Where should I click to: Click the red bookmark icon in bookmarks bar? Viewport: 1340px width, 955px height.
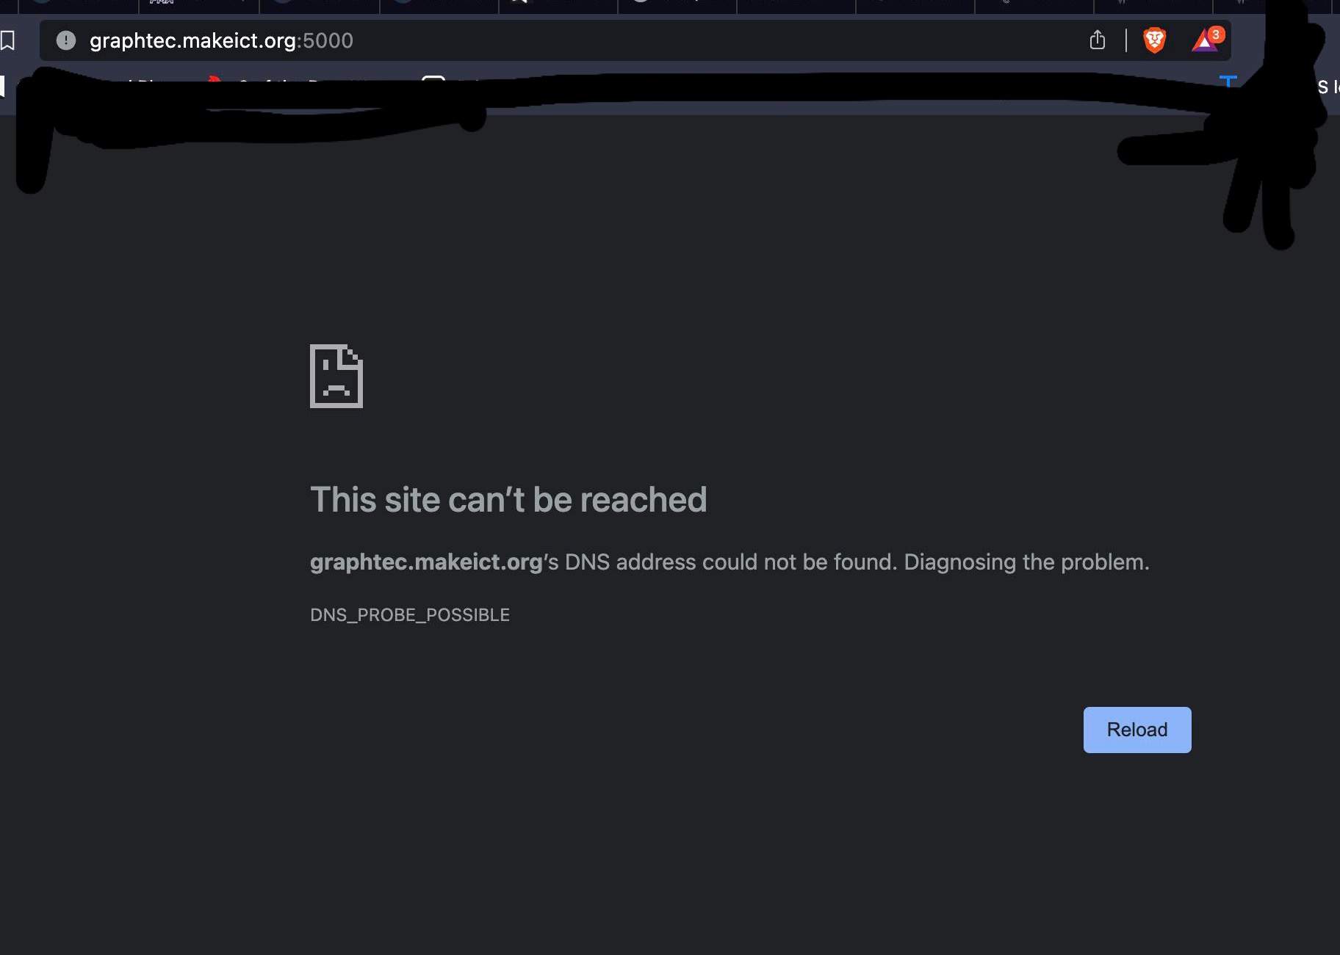coord(215,79)
